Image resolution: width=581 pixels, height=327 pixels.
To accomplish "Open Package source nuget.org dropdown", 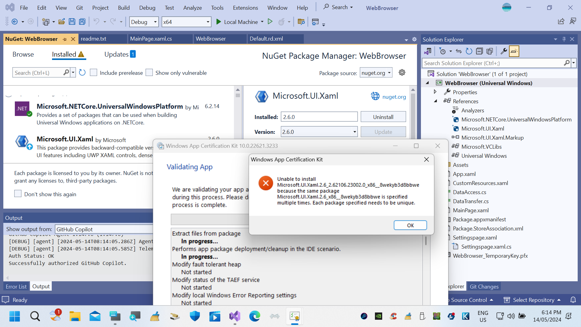I will [376, 73].
